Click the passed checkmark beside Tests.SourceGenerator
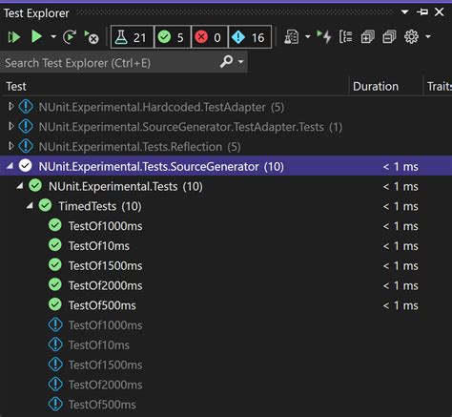 [25, 166]
